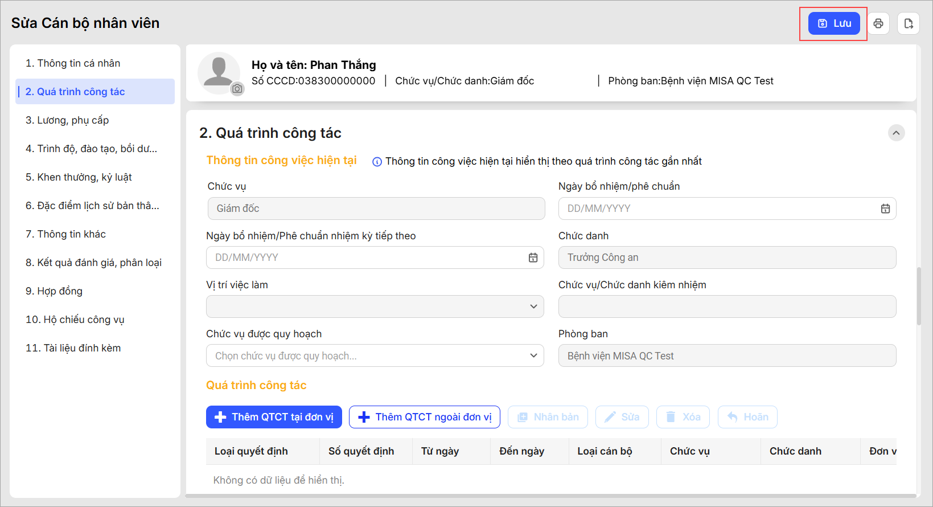Click Thêm QTCT tại đơn vị button

274,417
